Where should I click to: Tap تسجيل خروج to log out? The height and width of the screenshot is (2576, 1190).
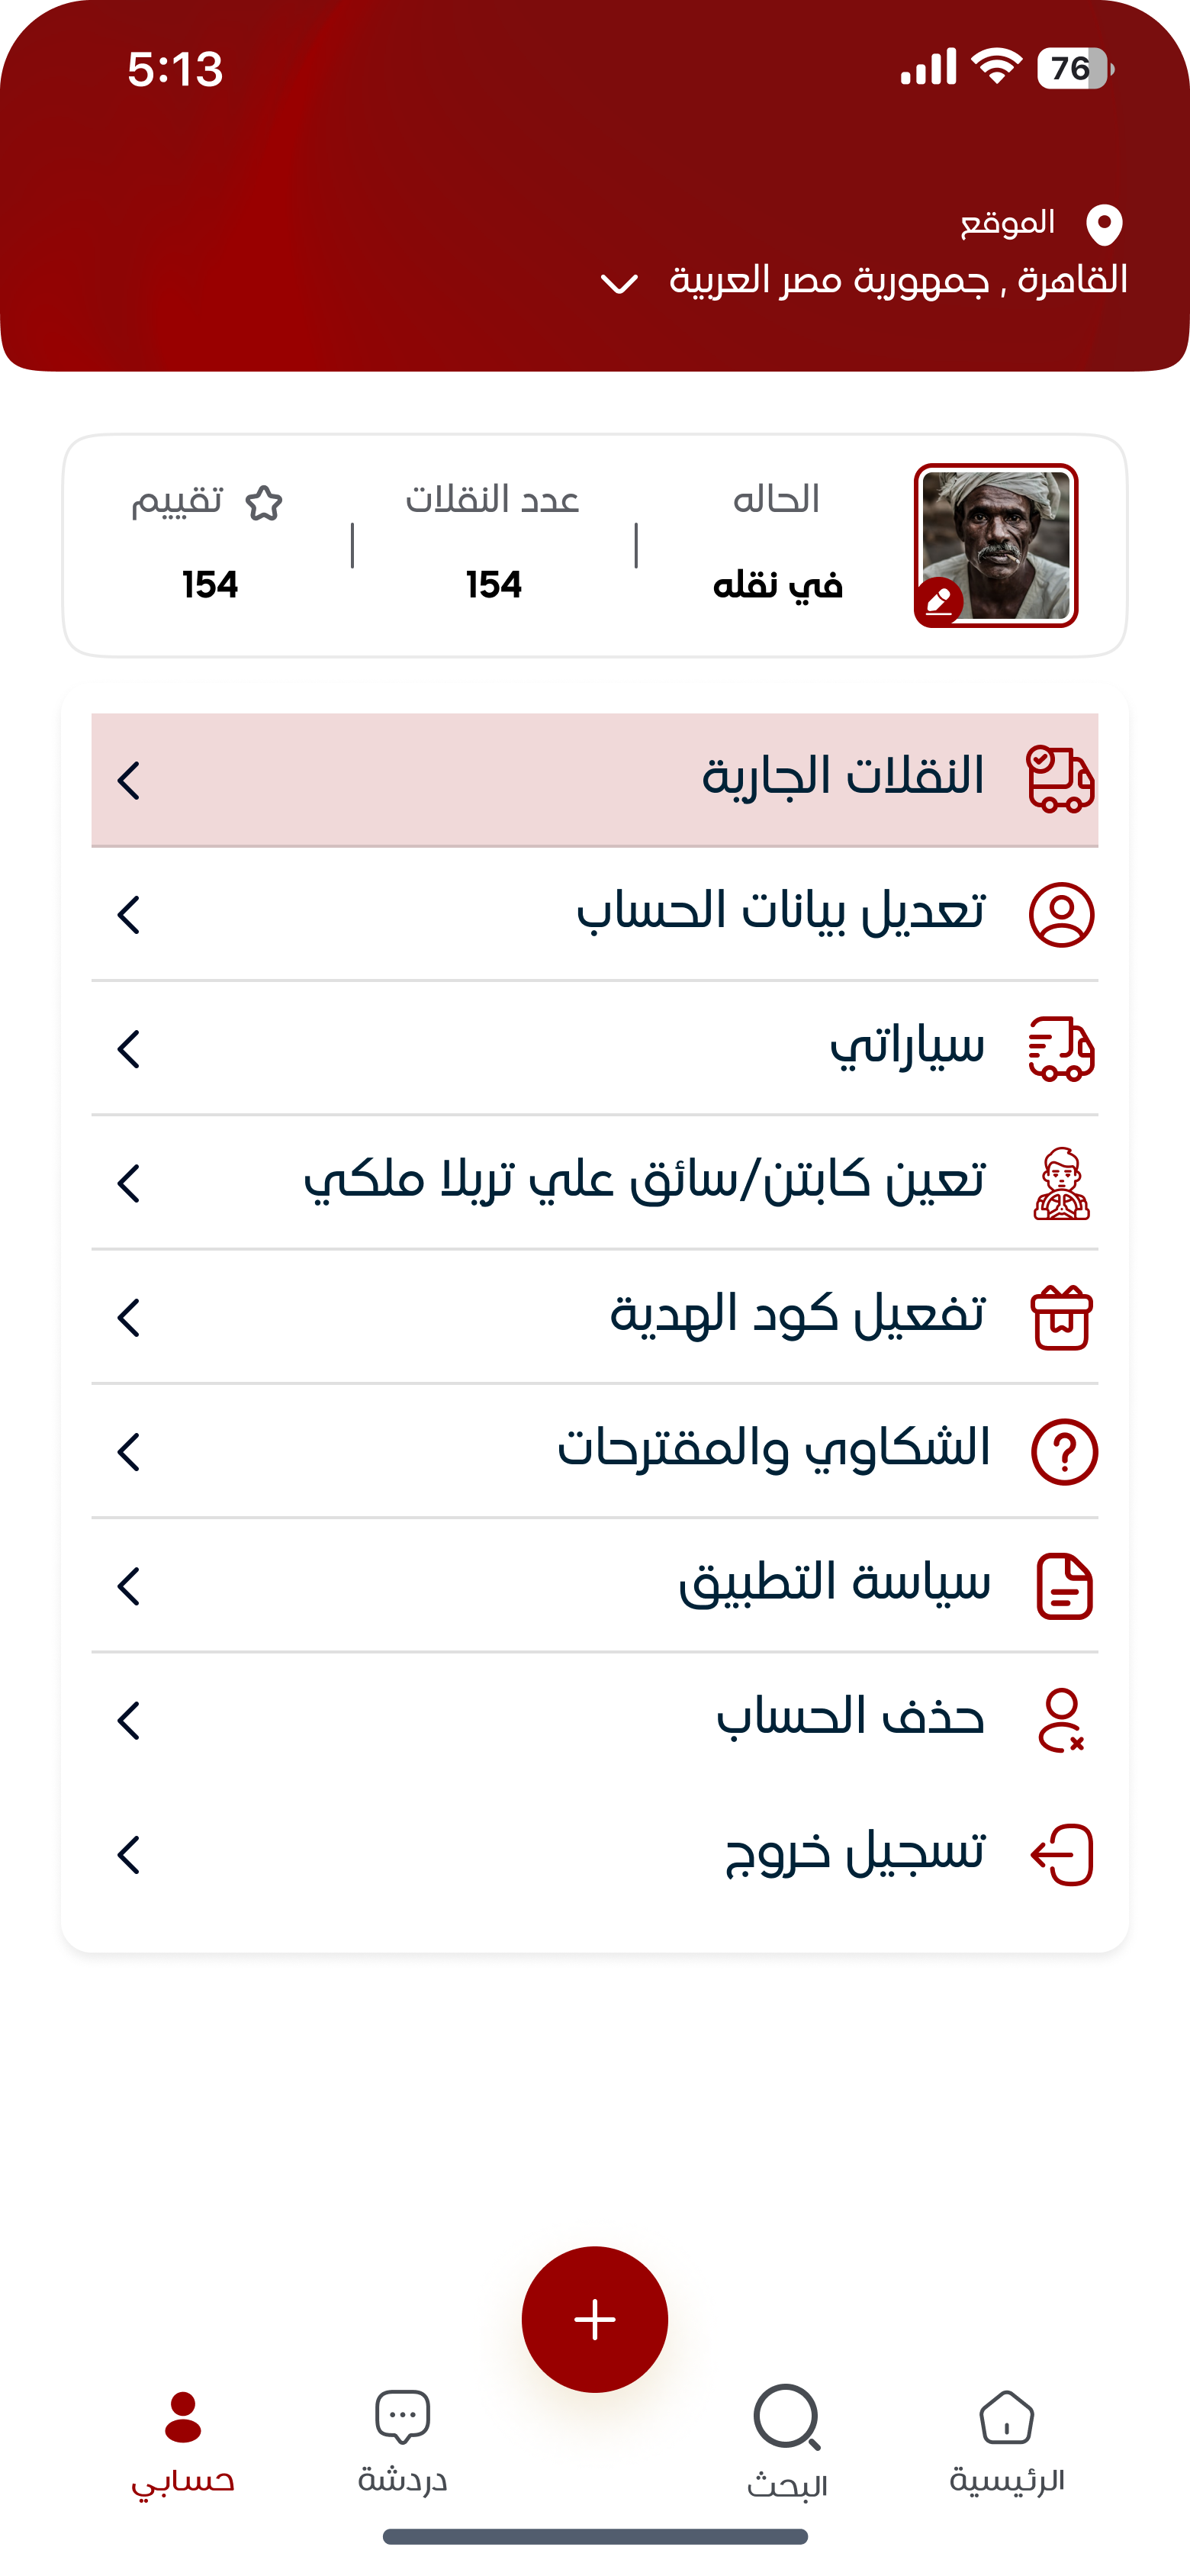(855, 1854)
